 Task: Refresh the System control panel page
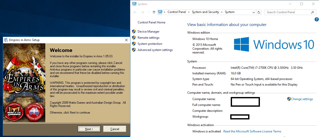259,12
